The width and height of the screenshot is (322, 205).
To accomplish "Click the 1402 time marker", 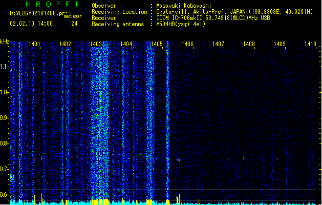I will point(65,44).
